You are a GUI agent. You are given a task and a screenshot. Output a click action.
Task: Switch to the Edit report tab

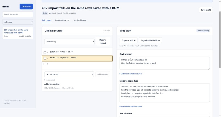point(47,20)
